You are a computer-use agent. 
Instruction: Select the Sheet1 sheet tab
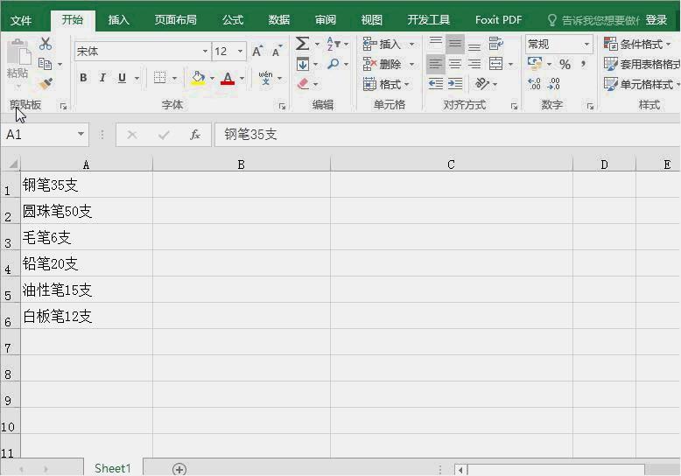click(113, 468)
